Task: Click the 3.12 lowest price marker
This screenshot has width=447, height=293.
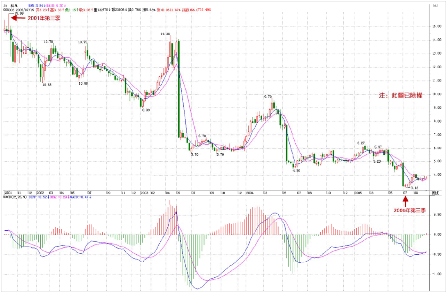Action: 414,188
